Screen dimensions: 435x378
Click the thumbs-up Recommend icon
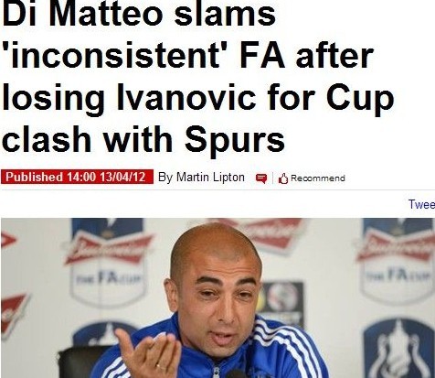pyautogui.click(x=283, y=178)
